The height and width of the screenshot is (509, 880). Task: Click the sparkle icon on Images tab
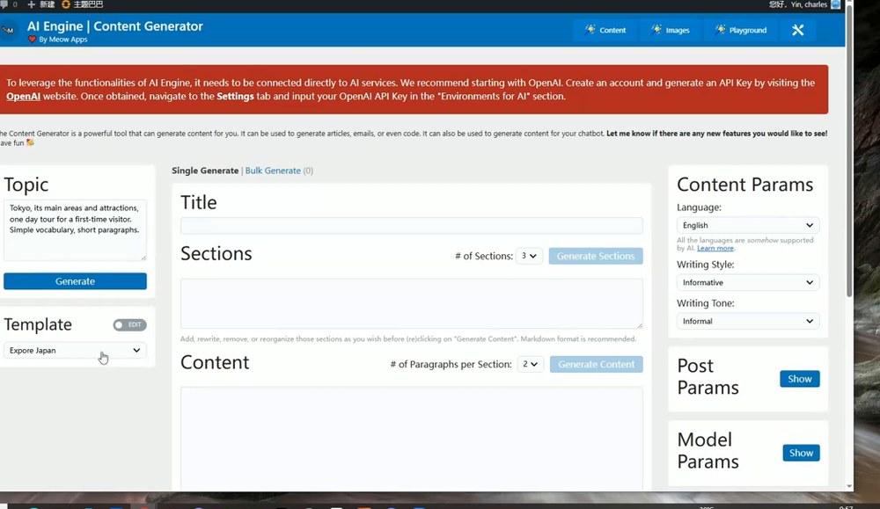click(x=656, y=30)
